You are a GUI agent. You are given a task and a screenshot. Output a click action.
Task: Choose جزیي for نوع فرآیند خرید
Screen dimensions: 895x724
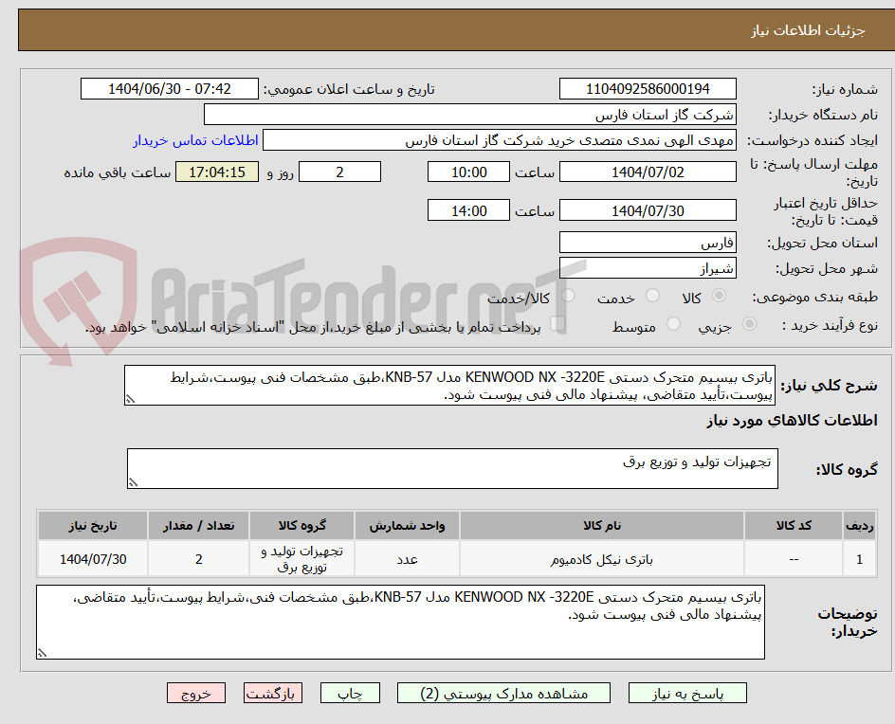click(749, 325)
